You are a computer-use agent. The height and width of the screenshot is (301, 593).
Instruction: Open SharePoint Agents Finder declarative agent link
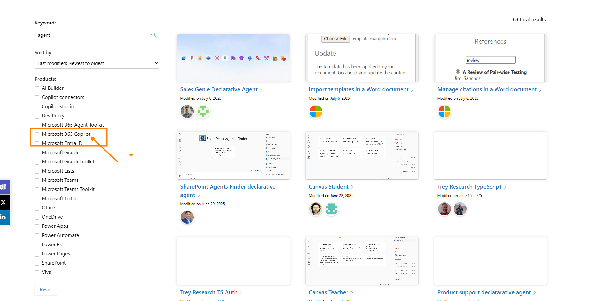228,191
